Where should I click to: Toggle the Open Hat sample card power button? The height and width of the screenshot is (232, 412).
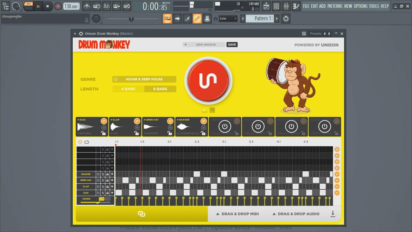point(170,128)
